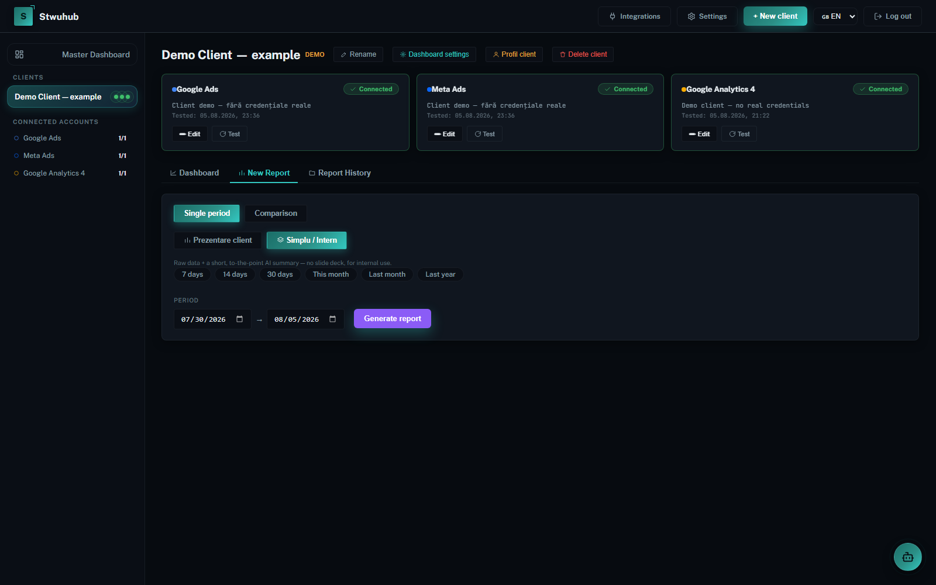Select the 30 days preset
The height and width of the screenshot is (585, 936).
pos(280,274)
